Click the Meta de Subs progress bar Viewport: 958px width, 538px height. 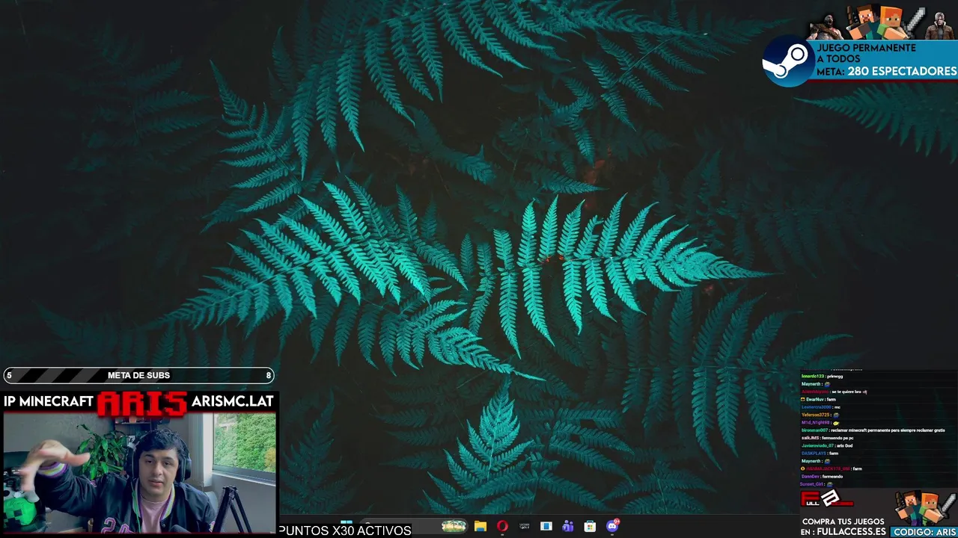click(138, 375)
